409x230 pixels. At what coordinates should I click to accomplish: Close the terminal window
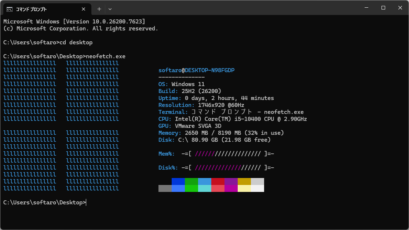400,8
